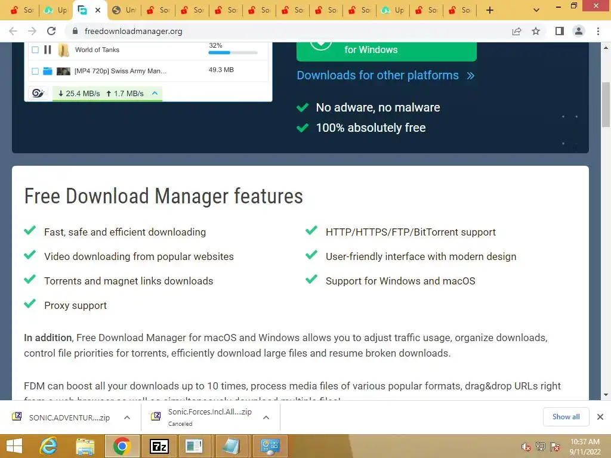The height and width of the screenshot is (458, 611).
Task: Click the 'Free Download Manager features' heading
Action: tap(163, 196)
